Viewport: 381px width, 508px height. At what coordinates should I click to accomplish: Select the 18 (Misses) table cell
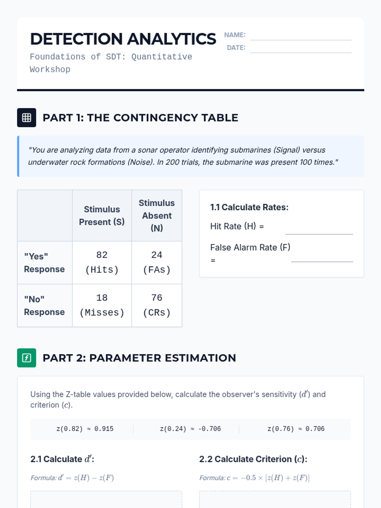[x=102, y=305]
